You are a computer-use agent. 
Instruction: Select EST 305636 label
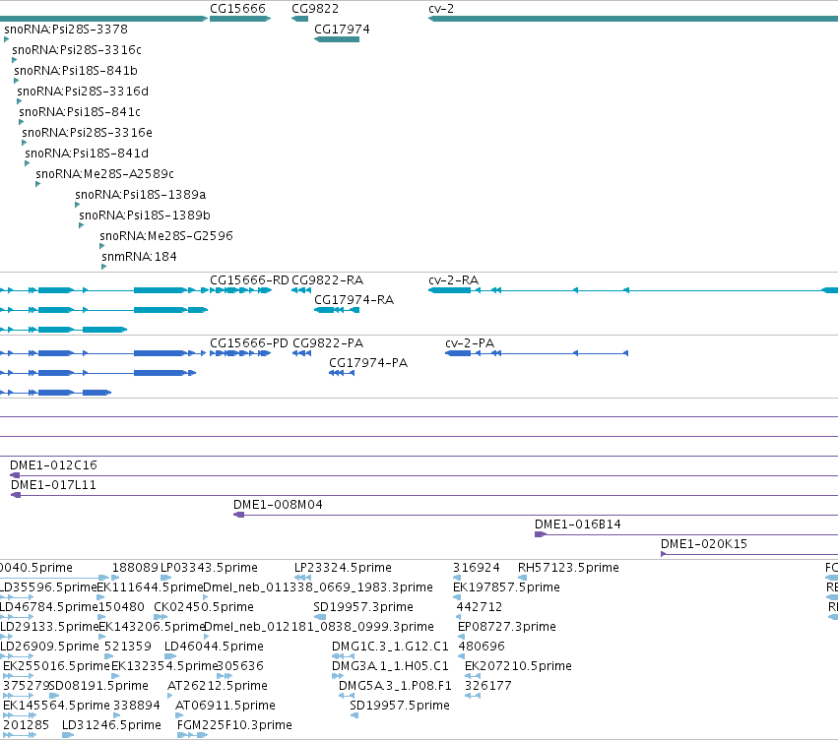(240, 666)
